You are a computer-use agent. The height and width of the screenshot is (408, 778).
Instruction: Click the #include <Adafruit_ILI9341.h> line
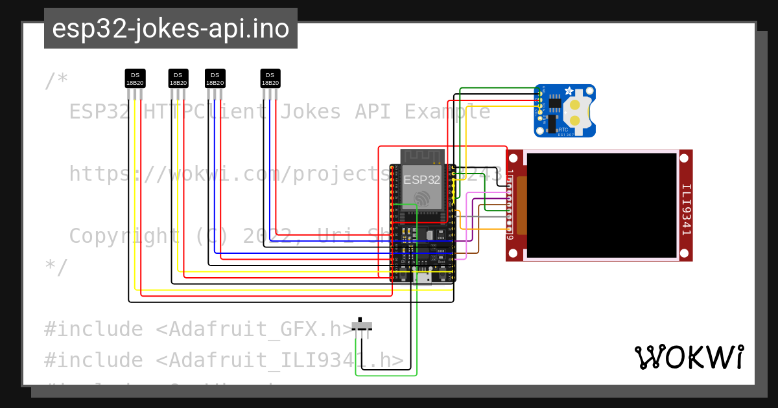click(x=224, y=360)
